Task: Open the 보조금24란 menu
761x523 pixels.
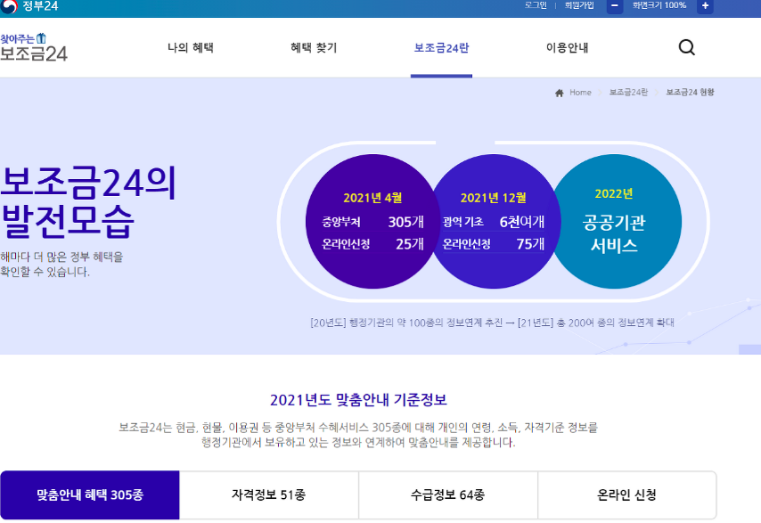Action: pyautogui.click(x=441, y=48)
